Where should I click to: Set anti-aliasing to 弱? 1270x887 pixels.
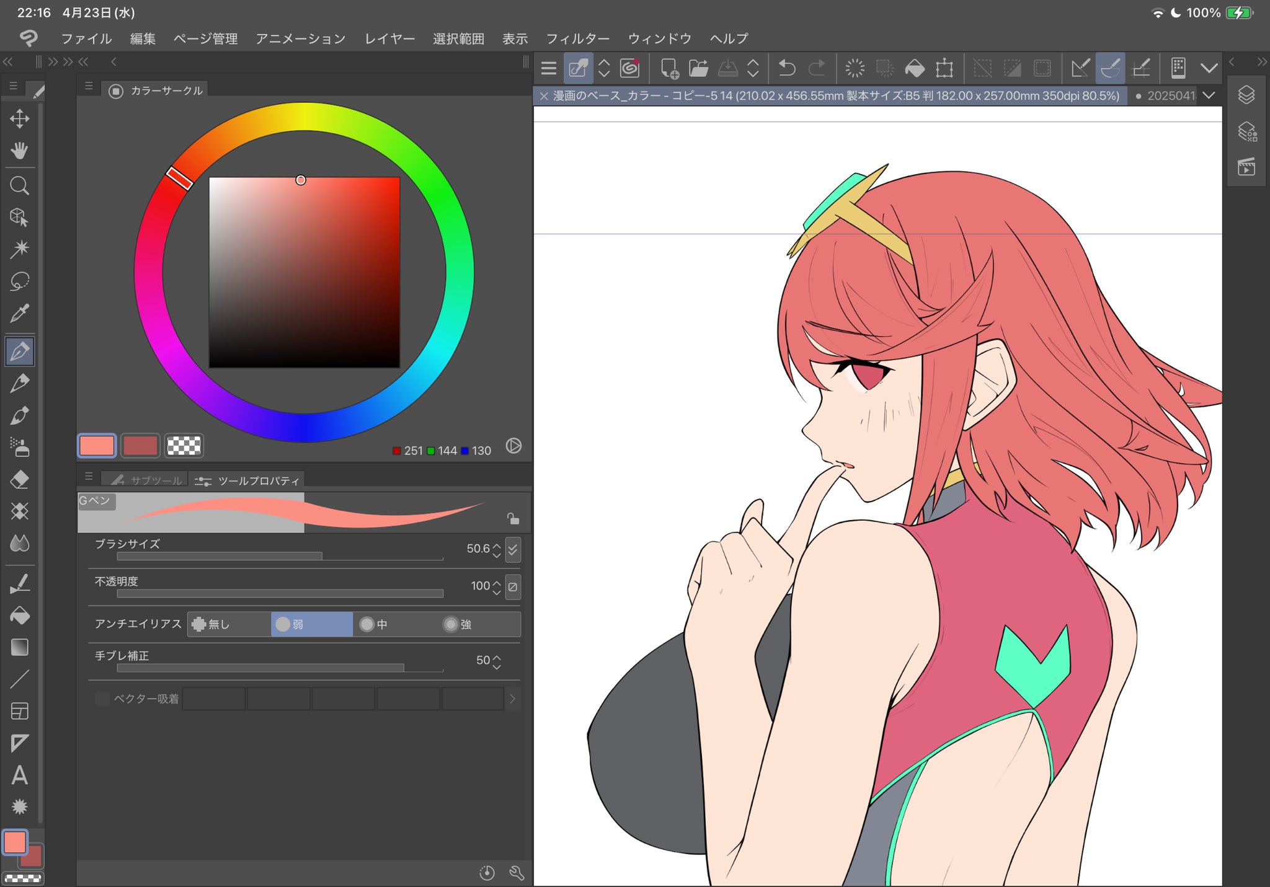(312, 624)
